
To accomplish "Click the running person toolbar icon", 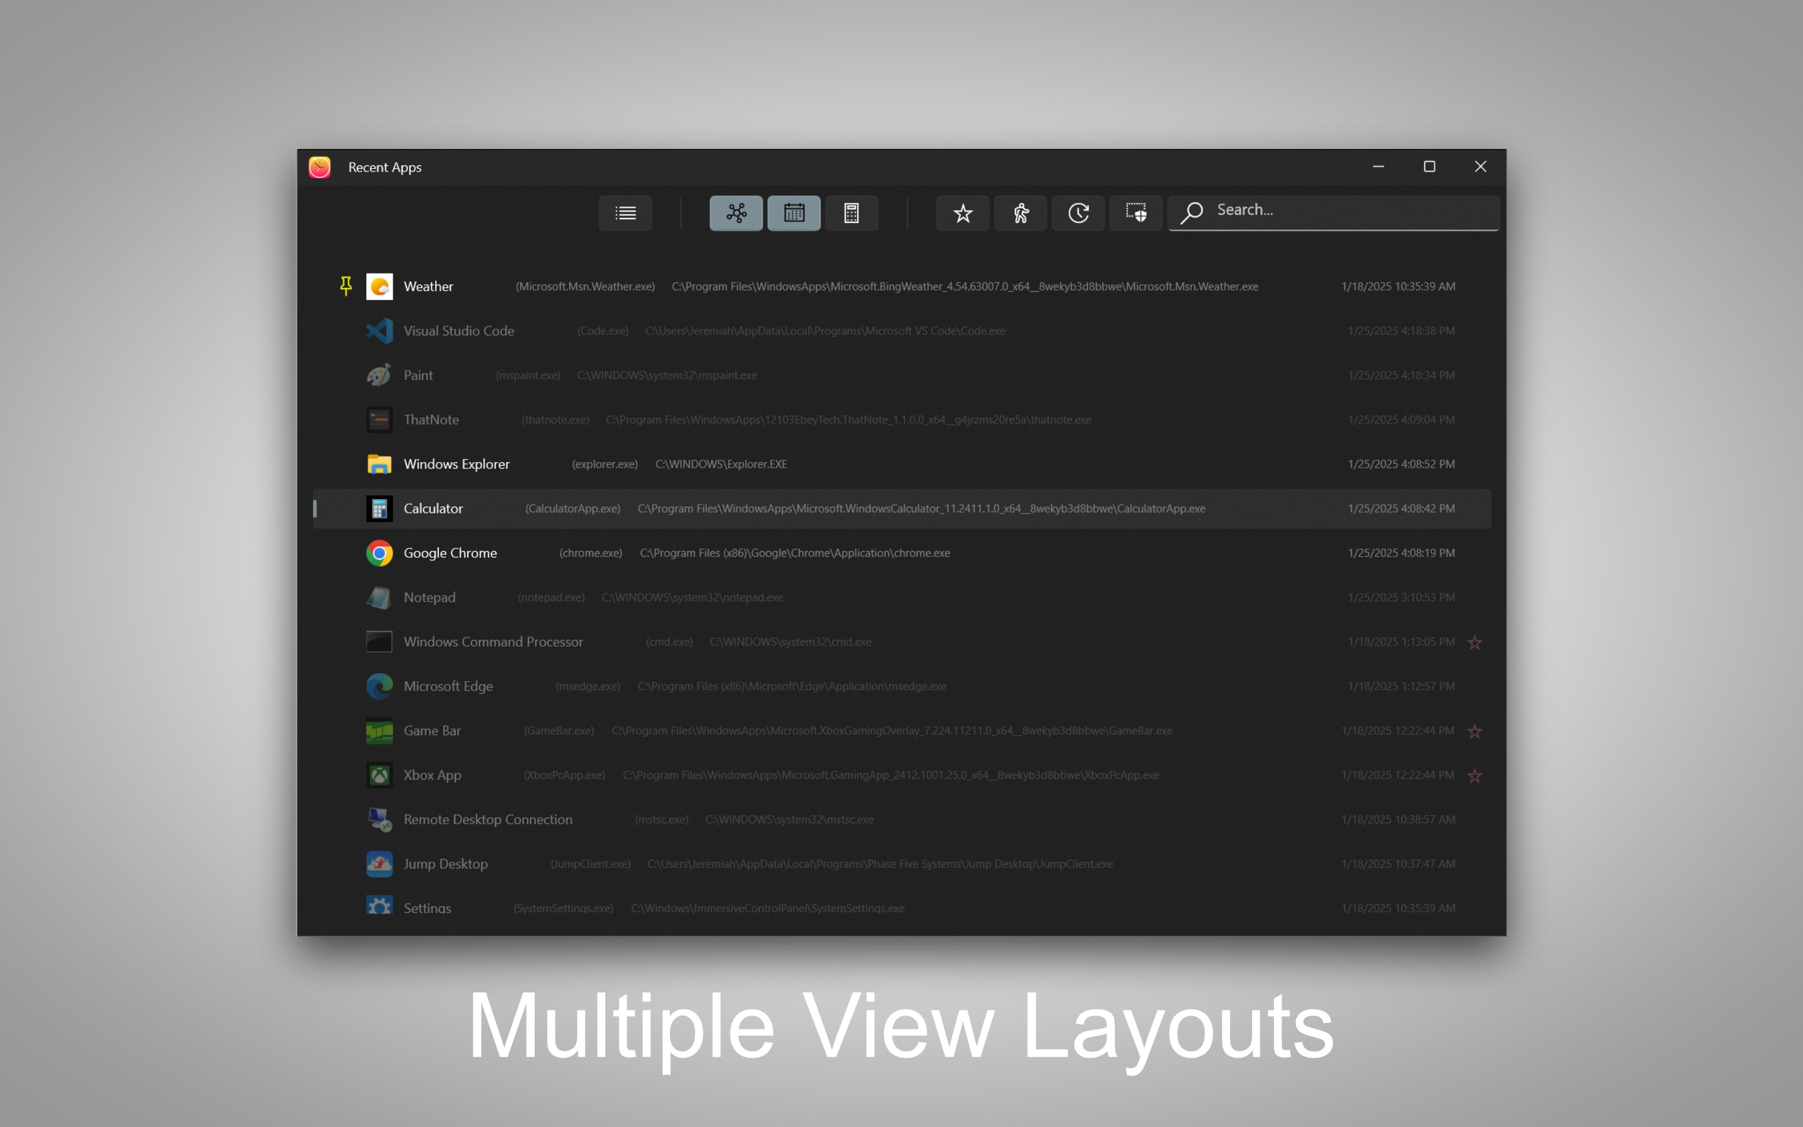I will coord(1020,213).
